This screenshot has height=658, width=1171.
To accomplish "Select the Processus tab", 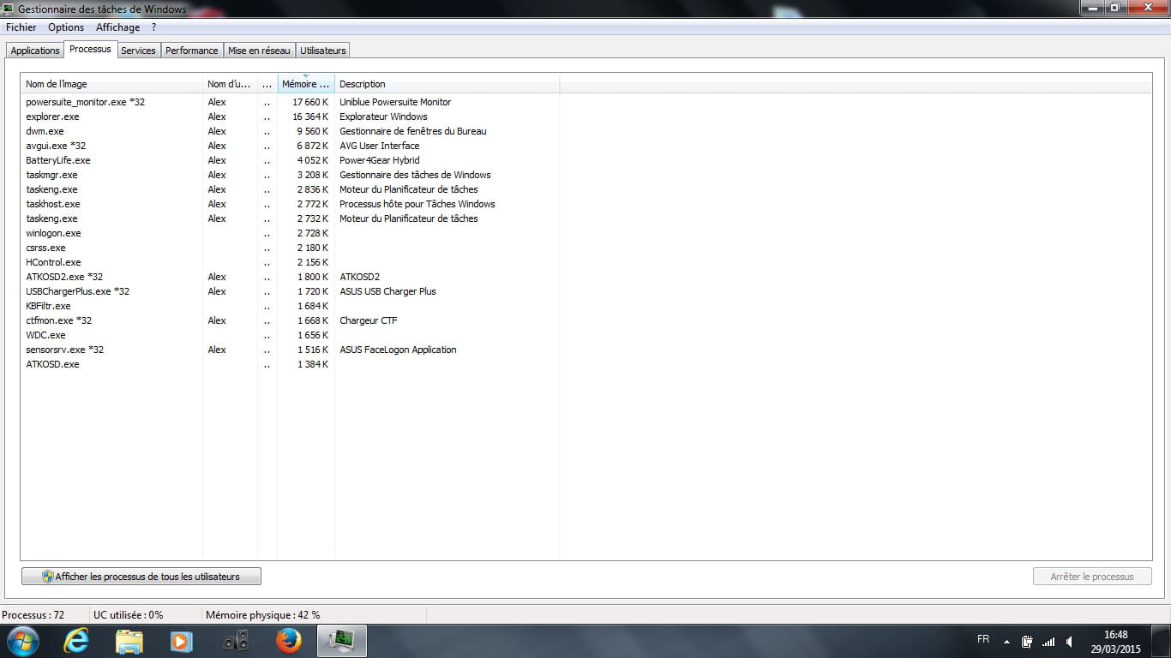I will click(90, 49).
